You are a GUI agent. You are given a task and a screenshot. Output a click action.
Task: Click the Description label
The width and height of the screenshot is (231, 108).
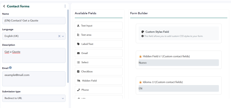(x=9, y=45)
